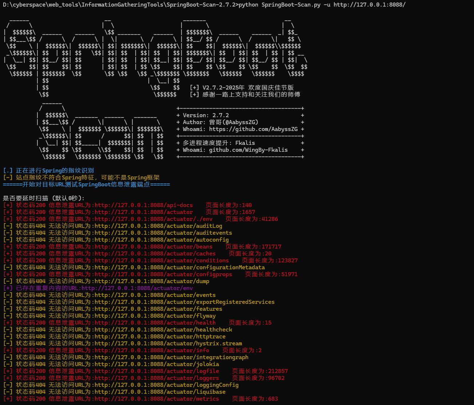The width and height of the screenshot is (474, 405).
Task: Click the V2.7.2-2025年 version banner line
Action: 242,88
